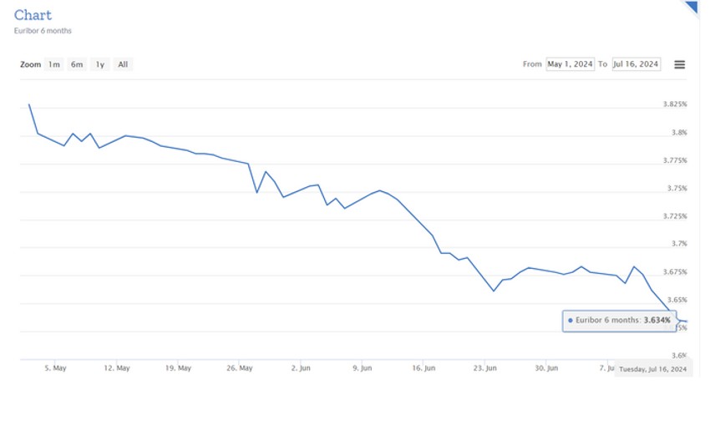Open the chart context menu hamburger icon
Viewport: 710px width, 425px height.
[x=679, y=64]
